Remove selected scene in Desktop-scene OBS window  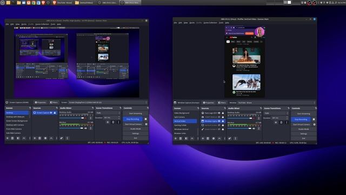[12, 138]
